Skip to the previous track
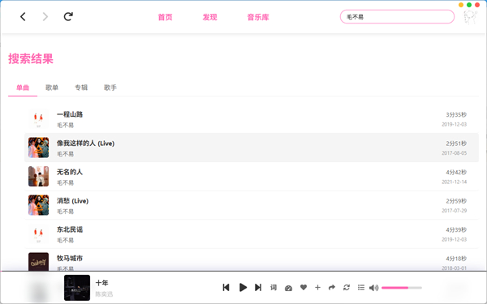 point(226,288)
